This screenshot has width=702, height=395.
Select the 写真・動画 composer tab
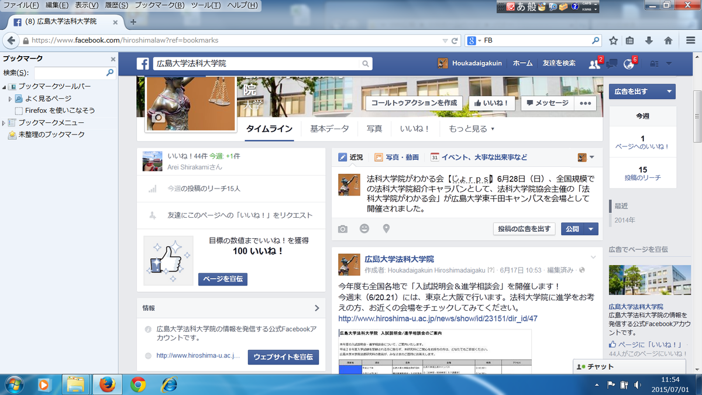397,157
